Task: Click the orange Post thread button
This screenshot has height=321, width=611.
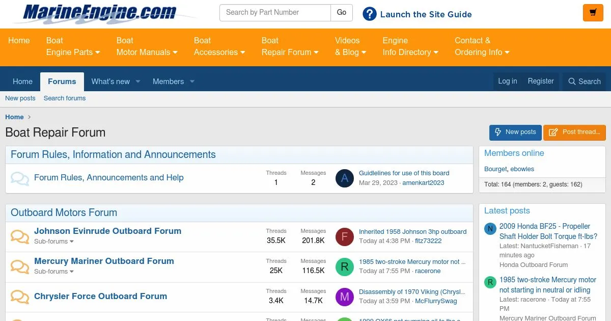Action: click(574, 132)
